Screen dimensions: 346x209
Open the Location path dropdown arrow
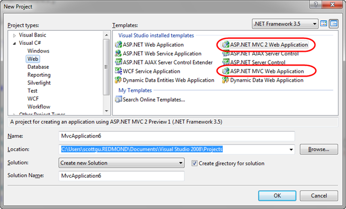(291, 150)
